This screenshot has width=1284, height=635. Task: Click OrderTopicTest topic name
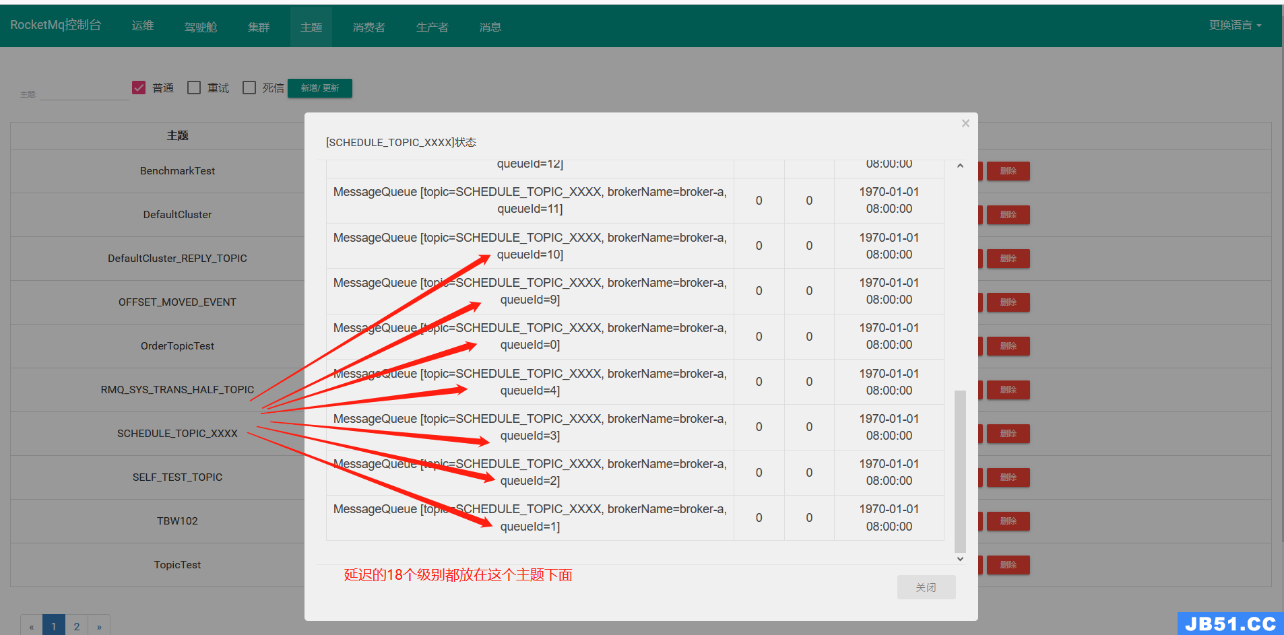[177, 346]
